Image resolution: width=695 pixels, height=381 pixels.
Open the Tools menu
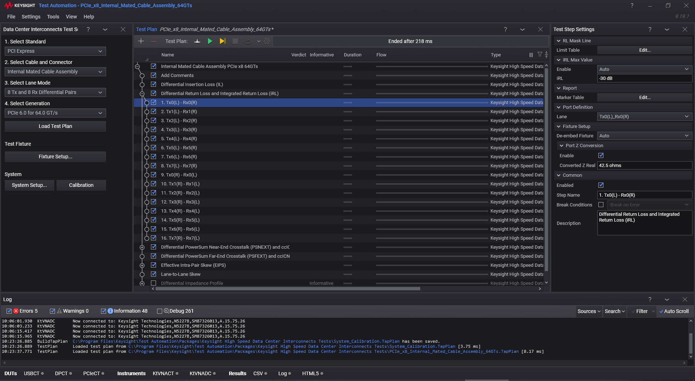[x=53, y=17]
